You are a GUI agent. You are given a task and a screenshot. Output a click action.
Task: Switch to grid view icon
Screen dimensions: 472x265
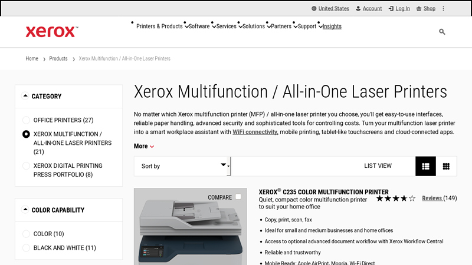tap(446, 166)
